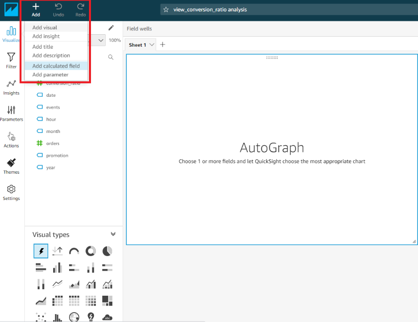Image resolution: width=418 pixels, height=322 pixels.
Task: Select the Gauge chart visual type
Action: pyautogui.click(x=74, y=251)
